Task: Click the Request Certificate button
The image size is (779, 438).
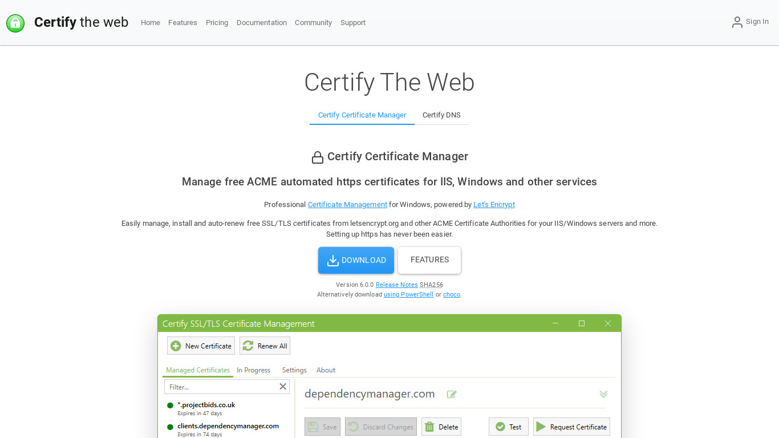Action: click(571, 427)
